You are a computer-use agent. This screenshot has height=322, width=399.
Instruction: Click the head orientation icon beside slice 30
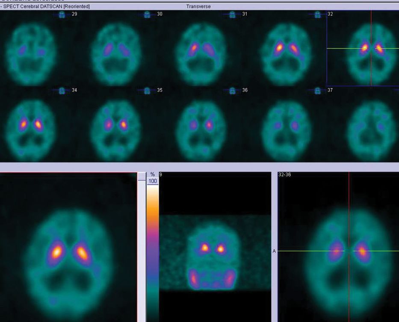tap(147, 15)
